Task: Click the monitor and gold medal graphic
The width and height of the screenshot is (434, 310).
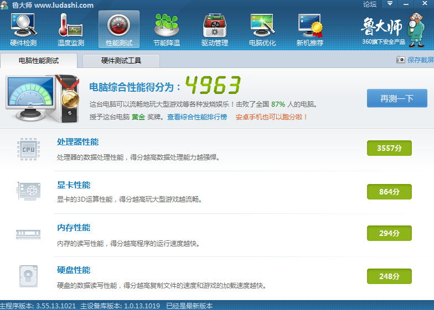Action: tap(43, 98)
